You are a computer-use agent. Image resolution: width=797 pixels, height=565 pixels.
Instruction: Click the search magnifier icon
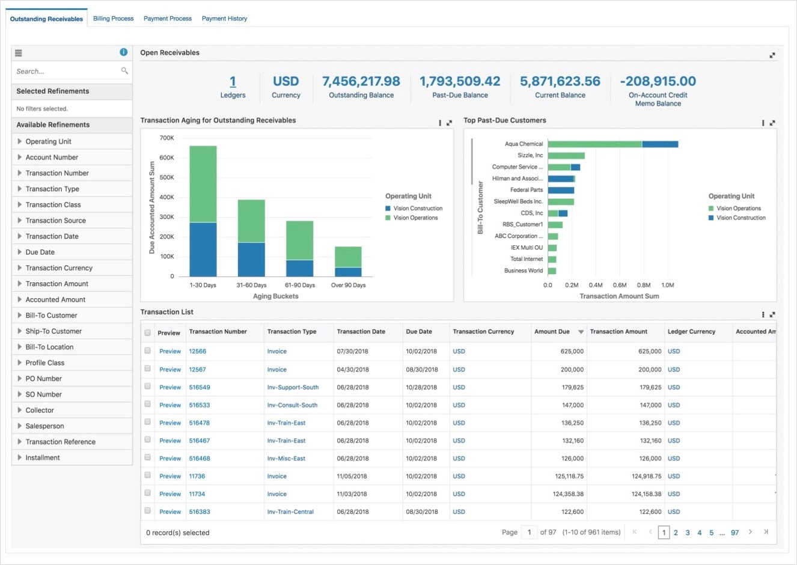124,71
